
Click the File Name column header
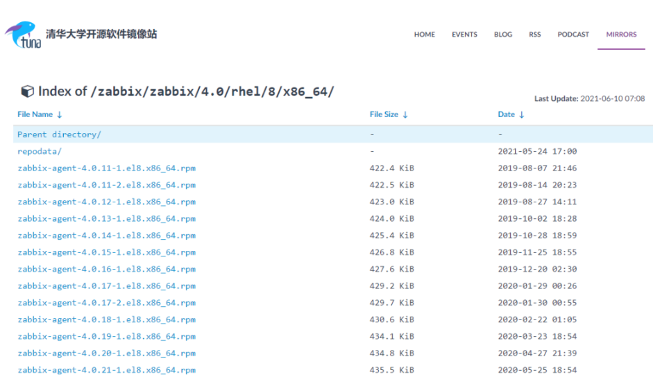[x=35, y=114]
